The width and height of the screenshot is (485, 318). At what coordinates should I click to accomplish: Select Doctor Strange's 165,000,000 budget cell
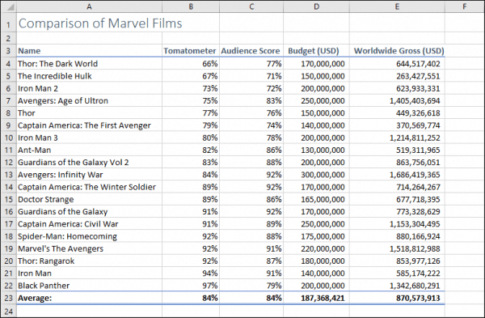[316, 199]
